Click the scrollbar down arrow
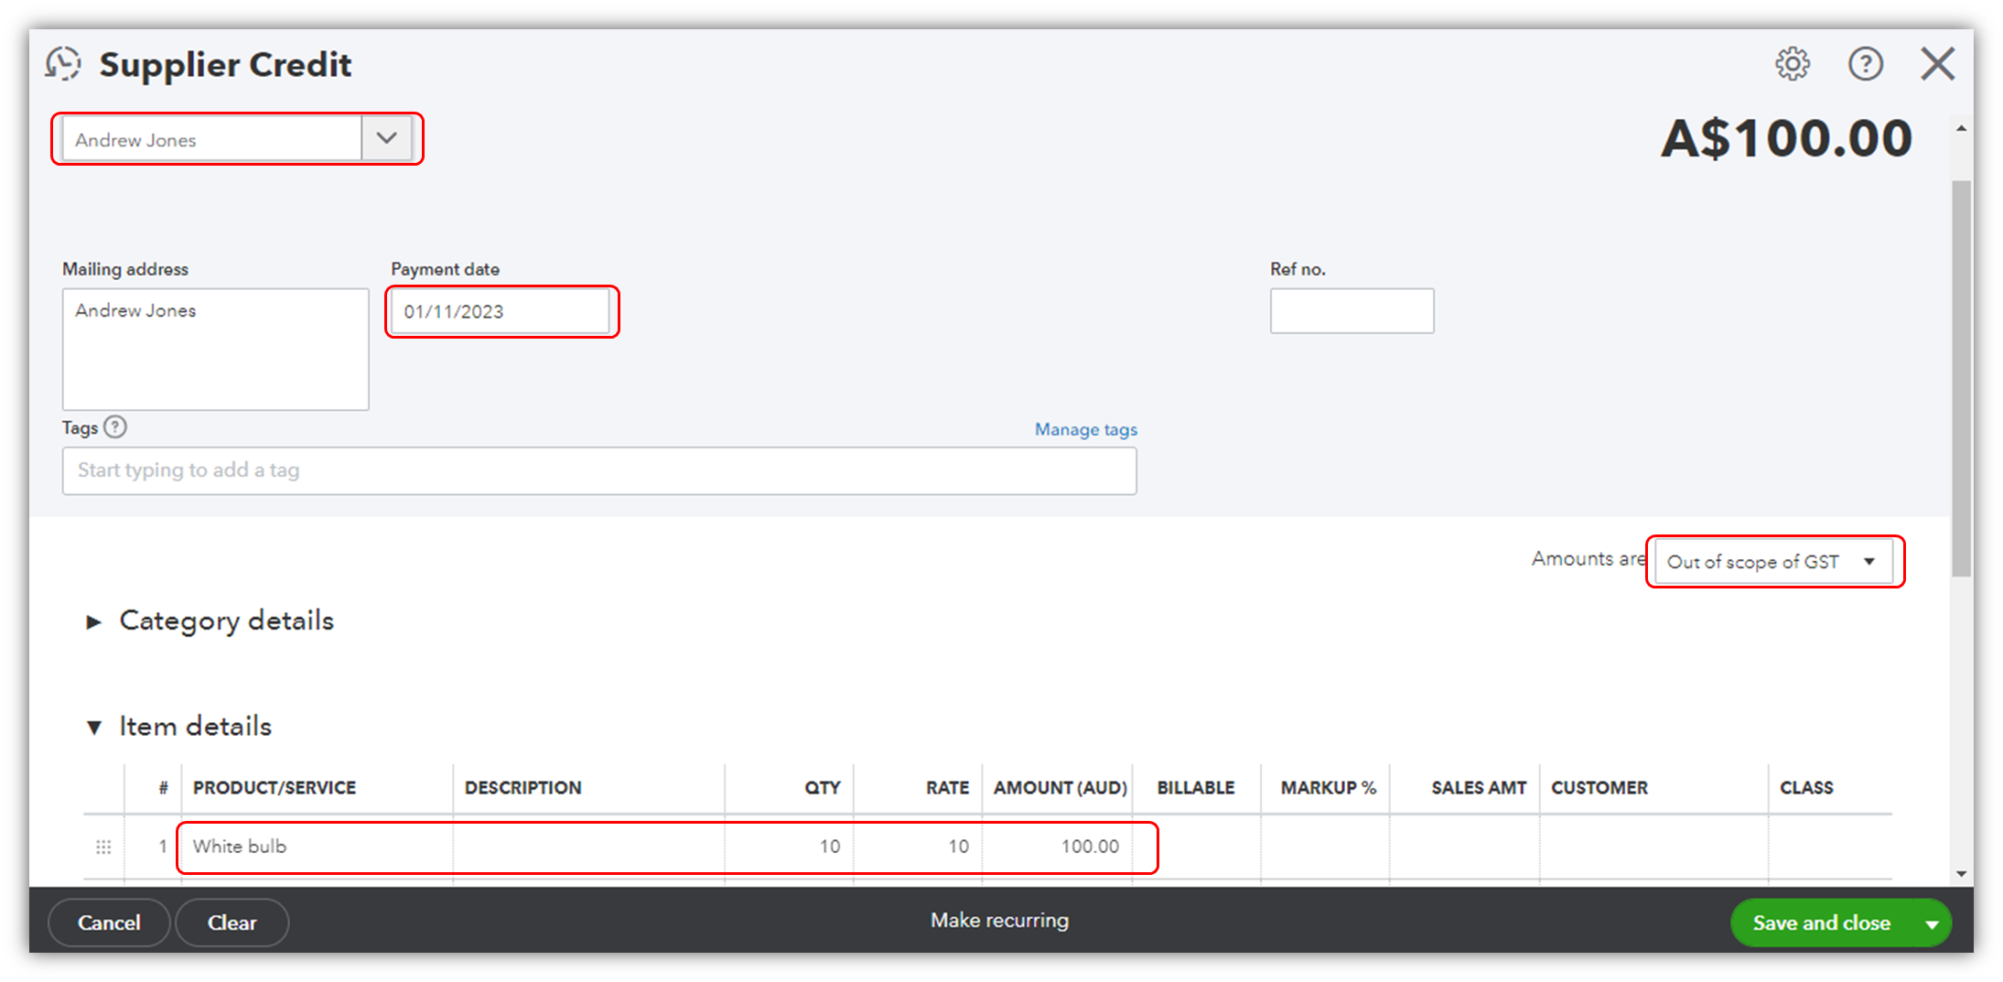Viewport: 2003px width, 982px height. click(x=1962, y=874)
